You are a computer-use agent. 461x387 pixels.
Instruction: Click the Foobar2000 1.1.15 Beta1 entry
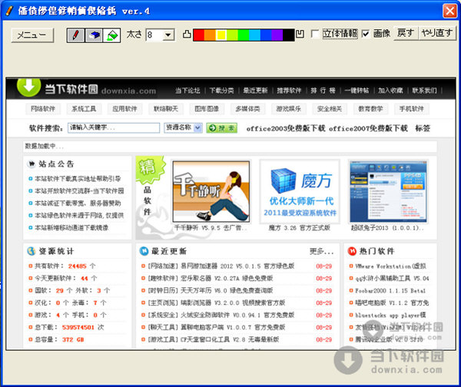(x=390, y=290)
